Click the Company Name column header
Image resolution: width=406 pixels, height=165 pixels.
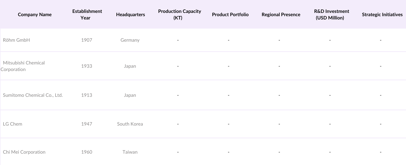click(x=35, y=15)
